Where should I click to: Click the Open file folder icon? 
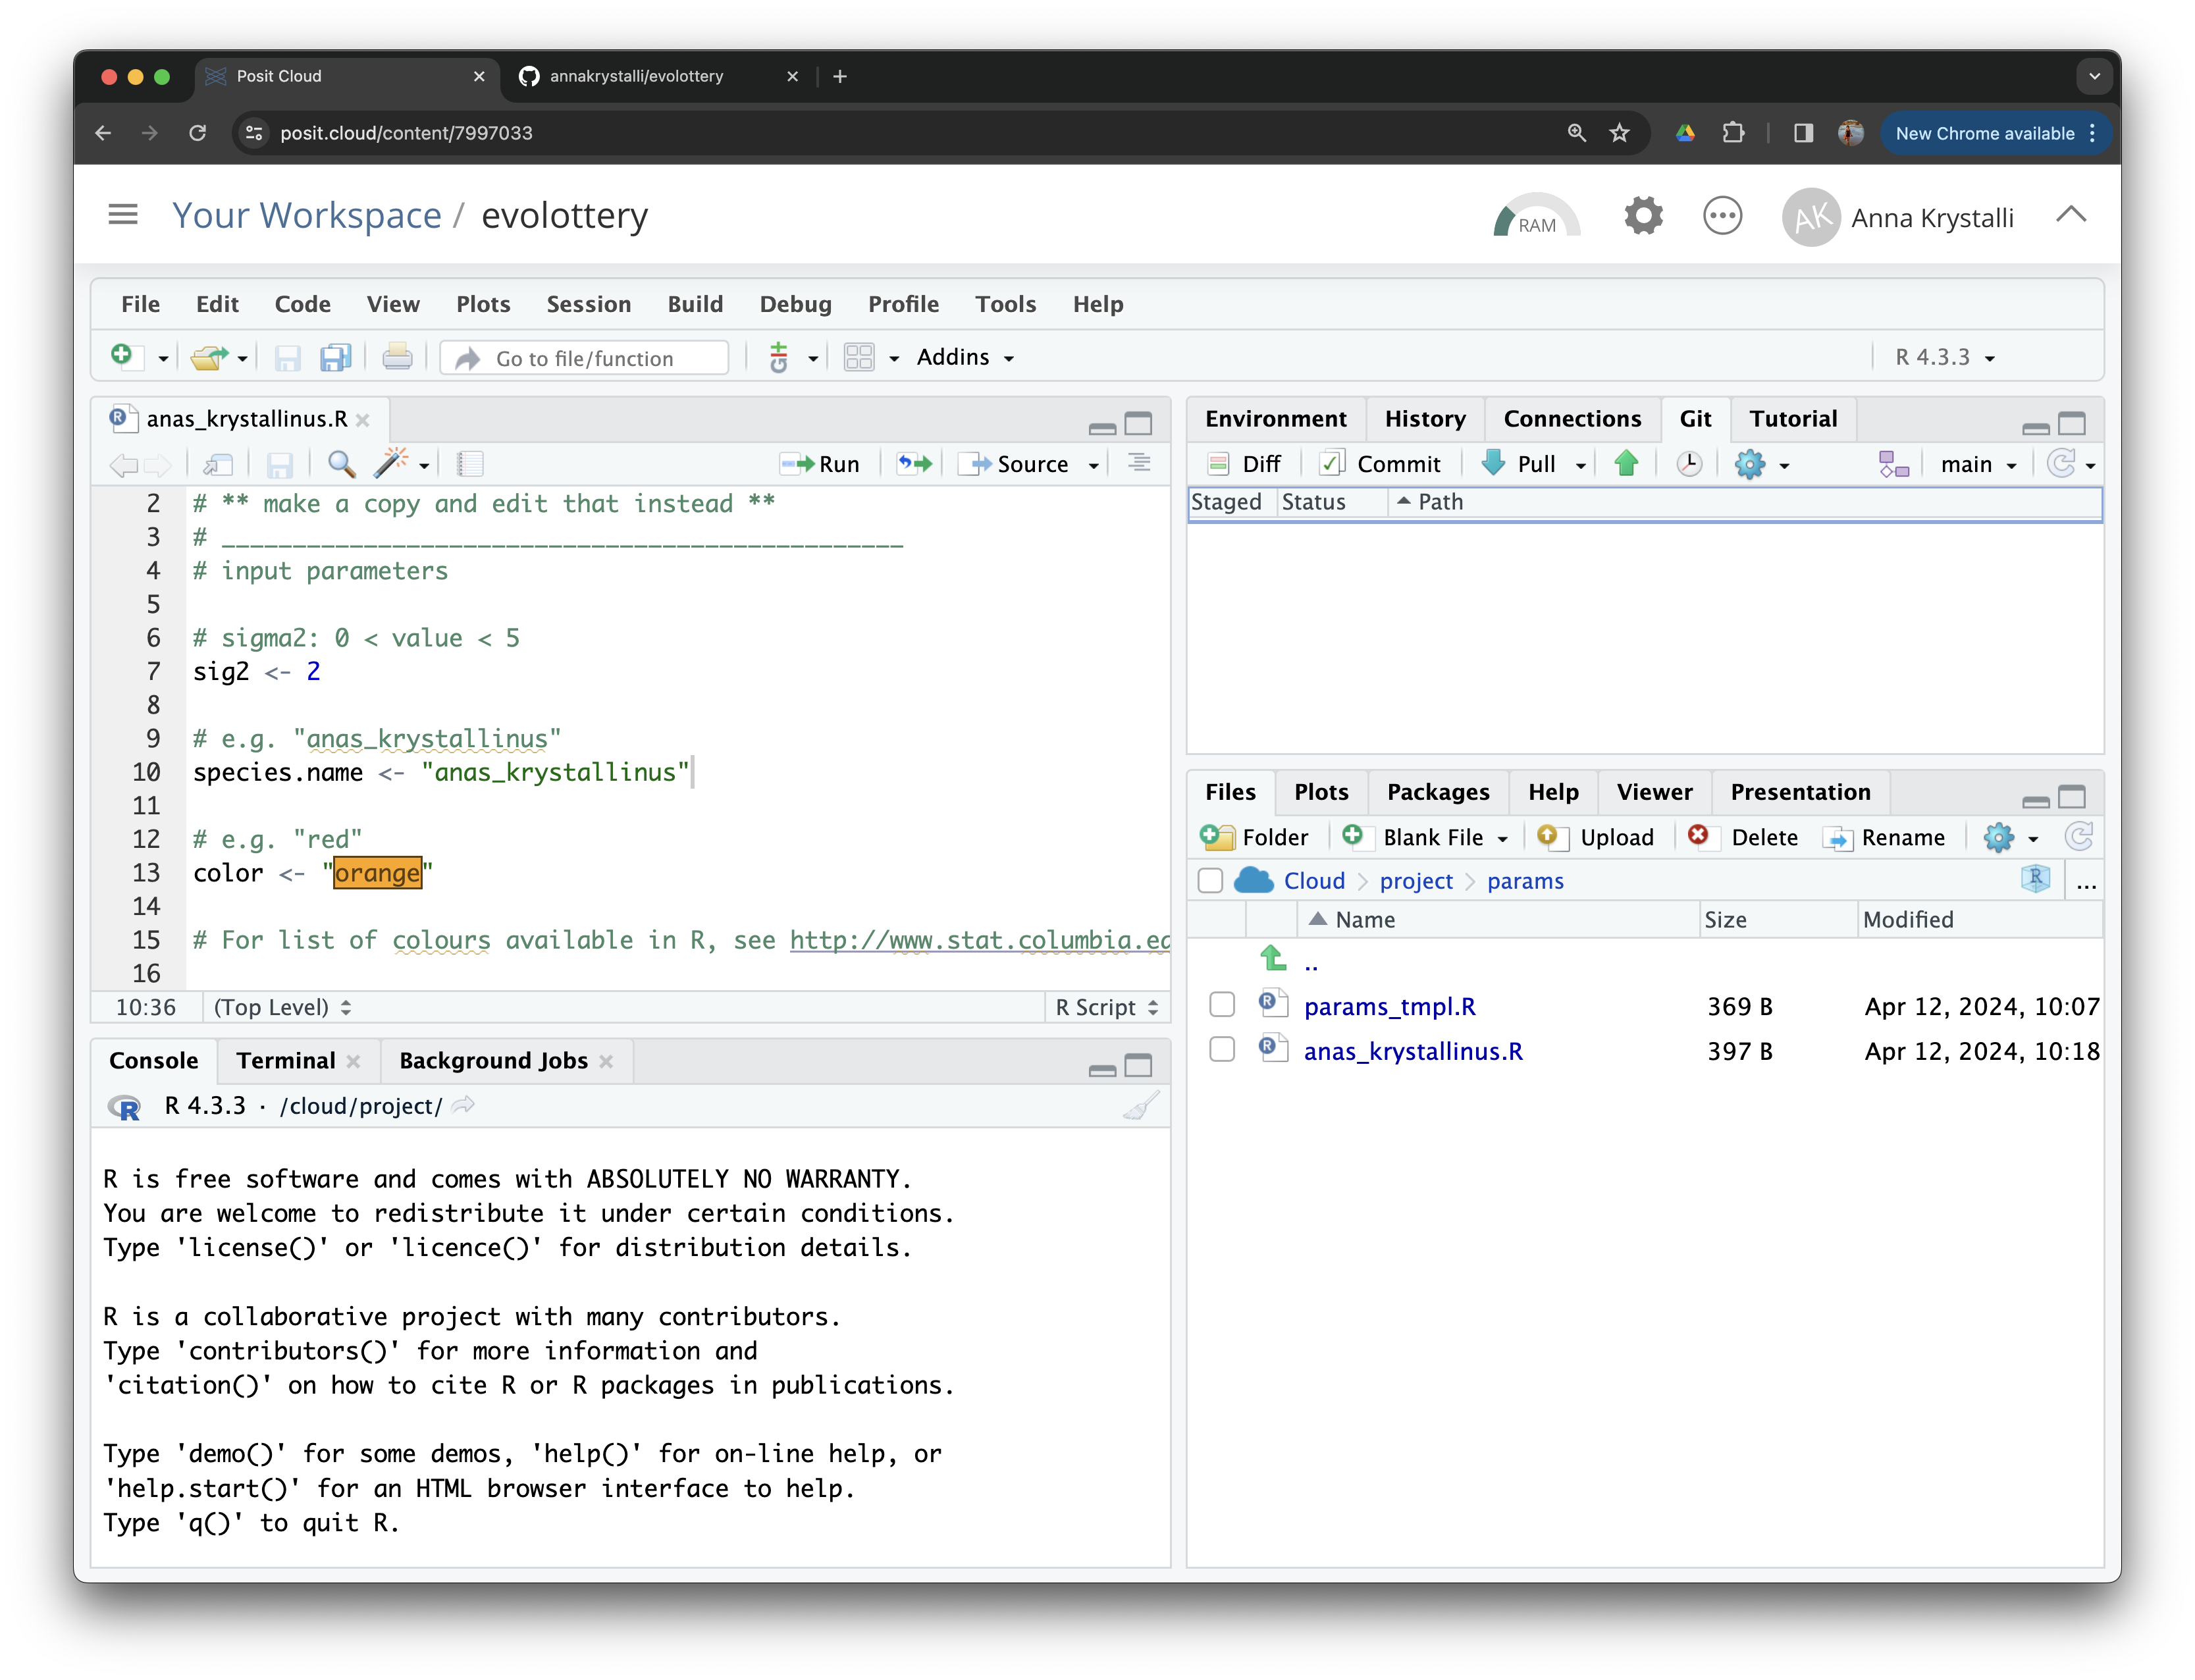coord(209,357)
